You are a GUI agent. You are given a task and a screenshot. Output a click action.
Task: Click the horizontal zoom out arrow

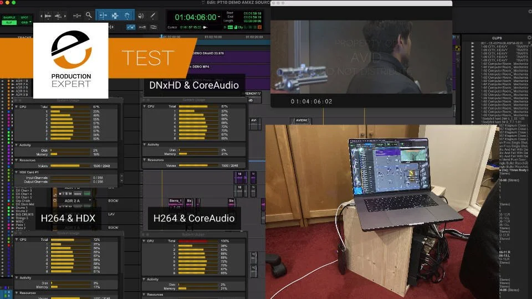[42, 16]
